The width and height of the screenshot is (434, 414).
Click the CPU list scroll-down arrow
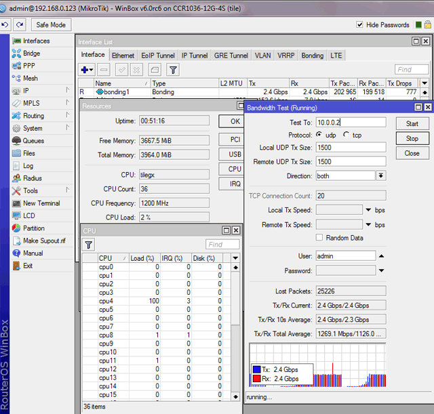pos(235,397)
